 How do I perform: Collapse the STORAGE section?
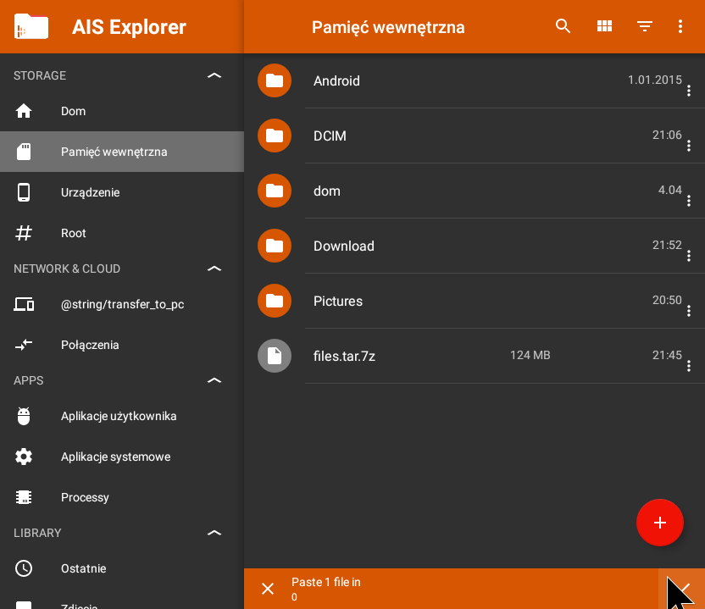pos(214,75)
